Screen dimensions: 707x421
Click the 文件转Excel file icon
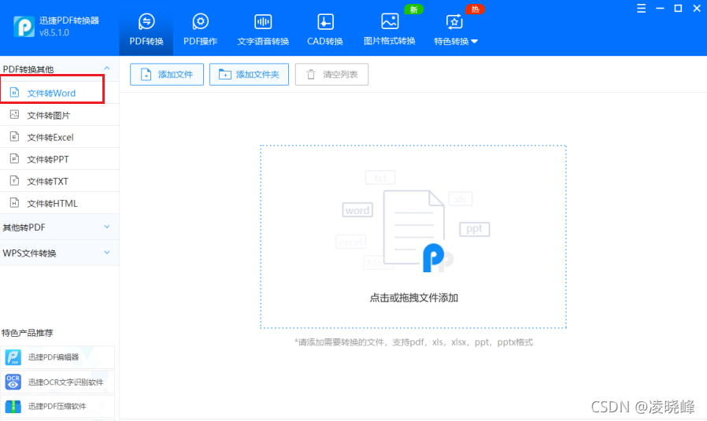(x=14, y=137)
